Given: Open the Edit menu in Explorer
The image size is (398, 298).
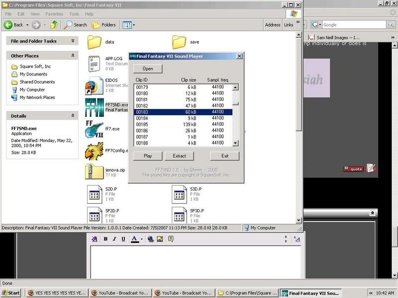Looking at the screenshot, I should coord(21,14).
